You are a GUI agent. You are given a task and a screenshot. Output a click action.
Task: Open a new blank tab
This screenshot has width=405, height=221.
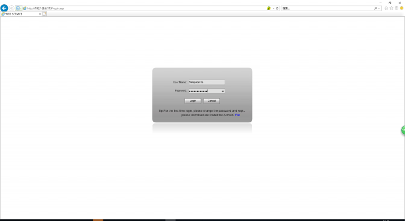45,14
